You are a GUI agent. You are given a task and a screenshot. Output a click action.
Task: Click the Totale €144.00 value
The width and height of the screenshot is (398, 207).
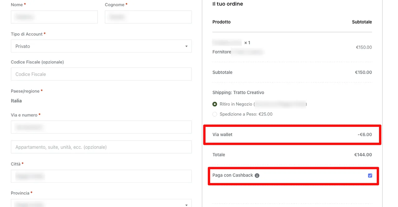[x=363, y=154]
